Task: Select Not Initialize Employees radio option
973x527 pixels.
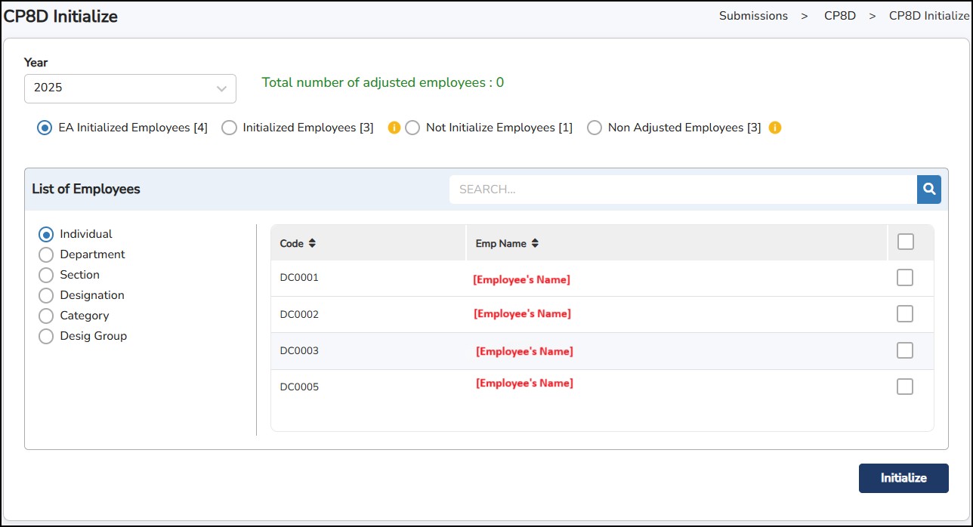Action: point(412,128)
